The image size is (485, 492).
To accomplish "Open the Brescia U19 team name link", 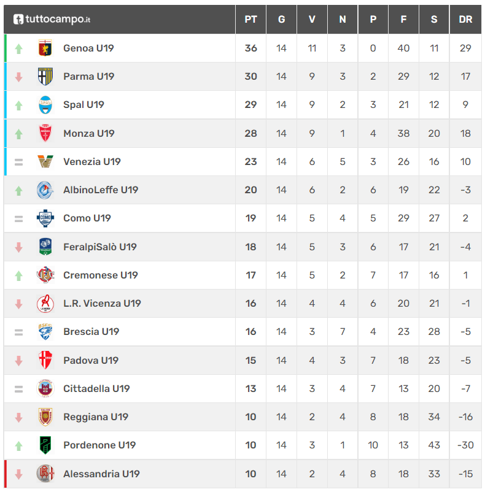I will coord(91,332).
